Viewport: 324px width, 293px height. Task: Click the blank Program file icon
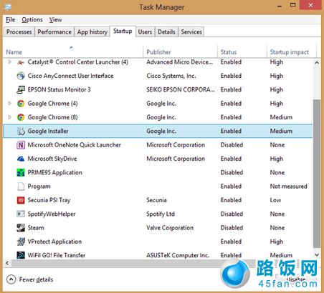21,187
